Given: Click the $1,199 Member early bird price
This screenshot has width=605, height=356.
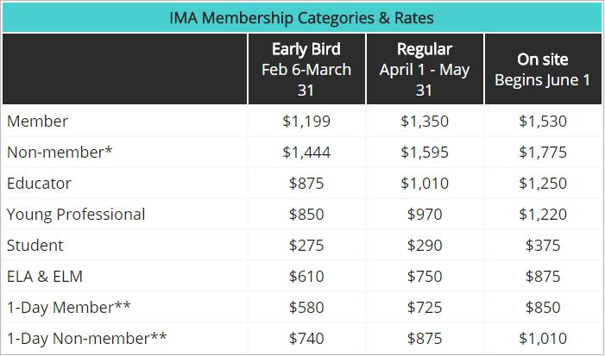Looking at the screenshot, I should (x=306, y=121).
